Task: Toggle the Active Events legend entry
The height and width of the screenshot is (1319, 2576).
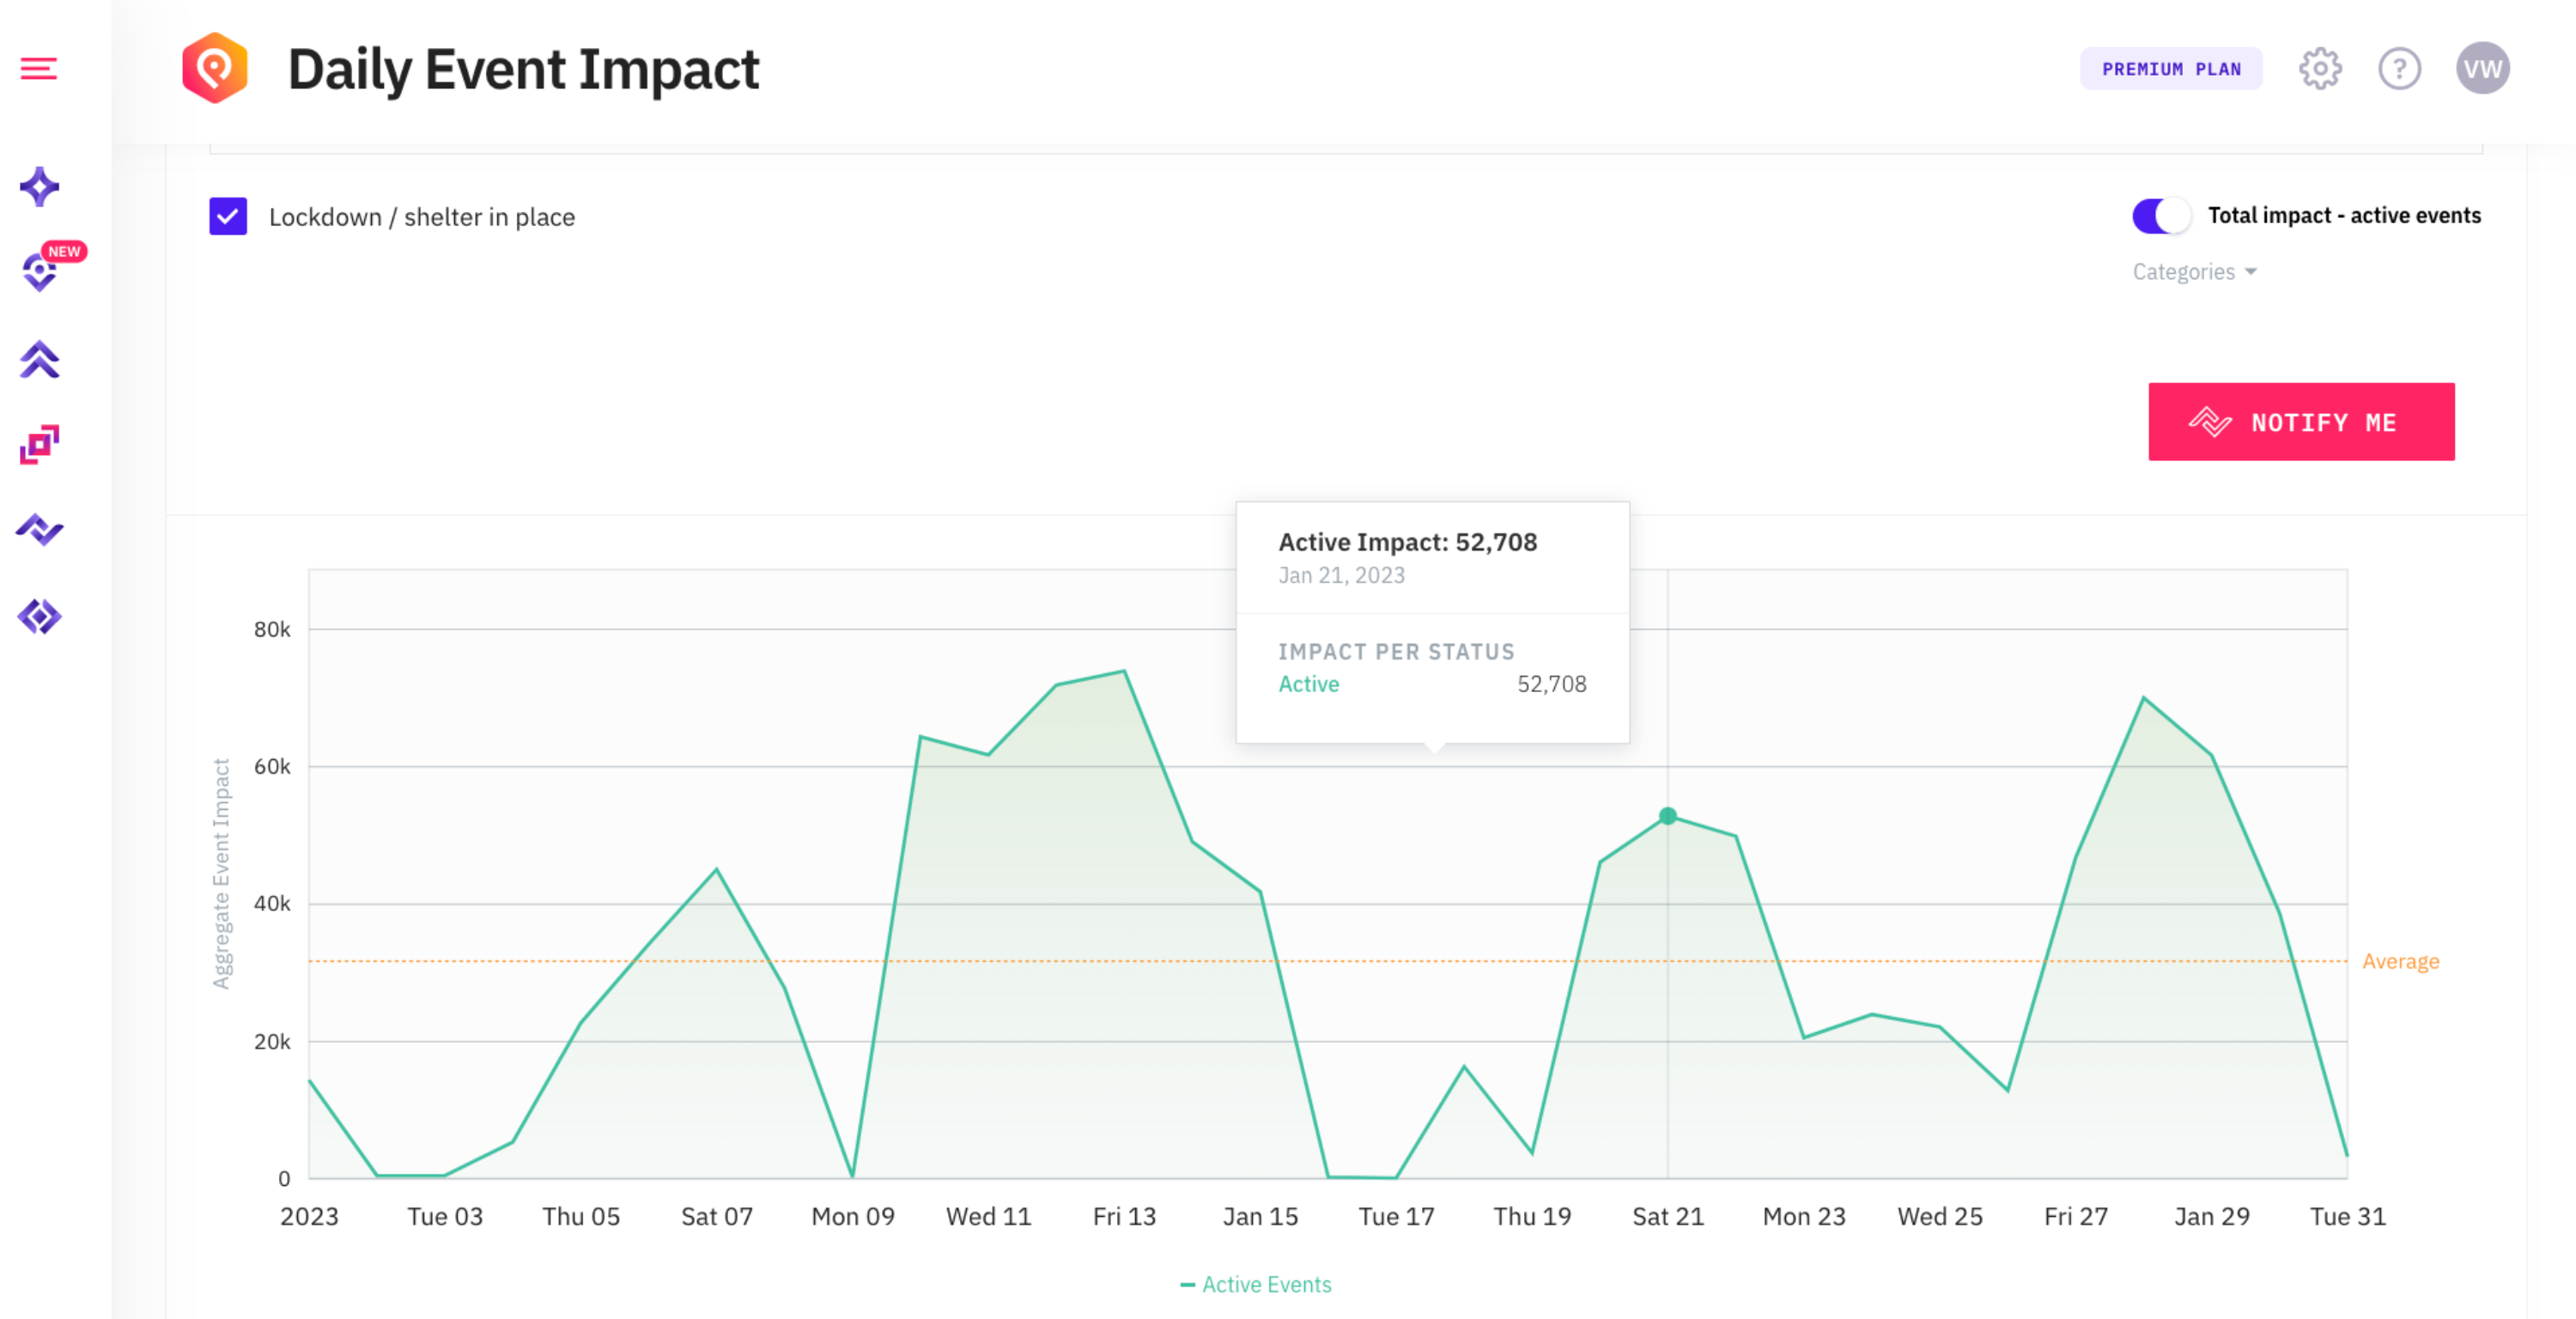Action: point(1255,1284)
